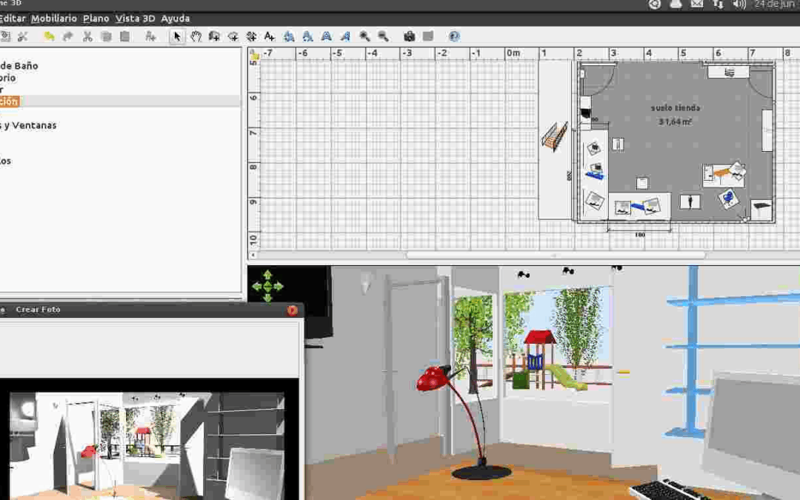Screen dimensions: 800x500
Task: Pick the Add text tool
Action: [270, 36]
